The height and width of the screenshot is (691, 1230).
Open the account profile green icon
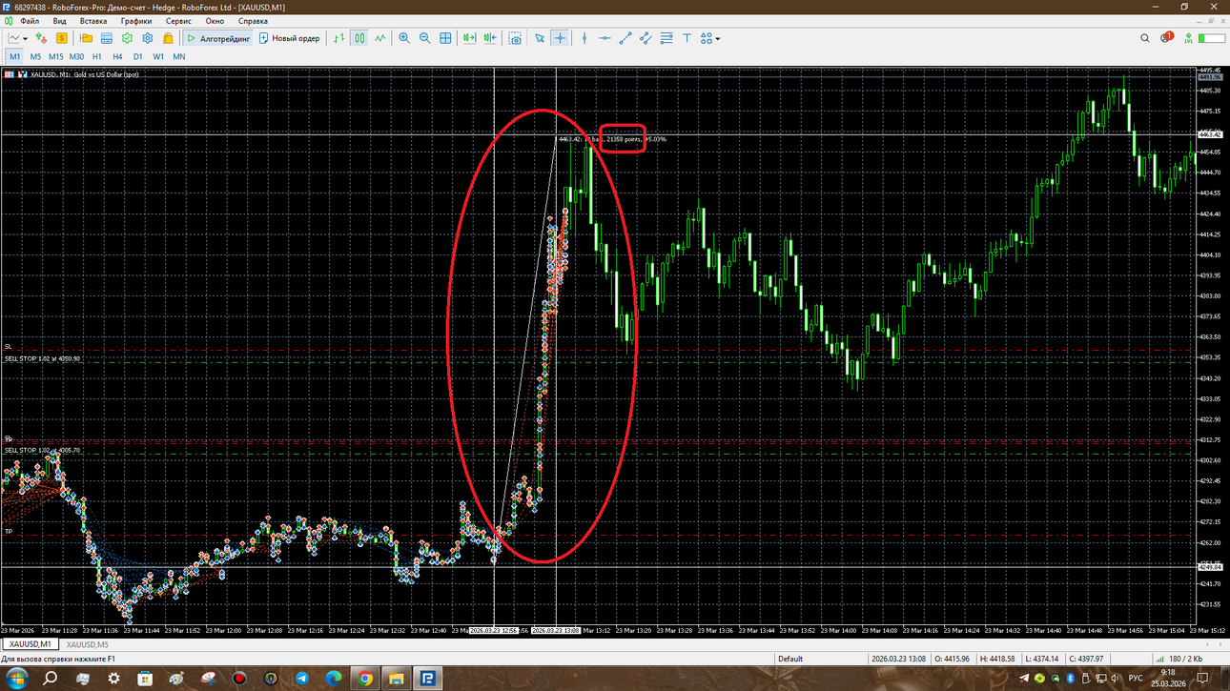coord(1189,38)
